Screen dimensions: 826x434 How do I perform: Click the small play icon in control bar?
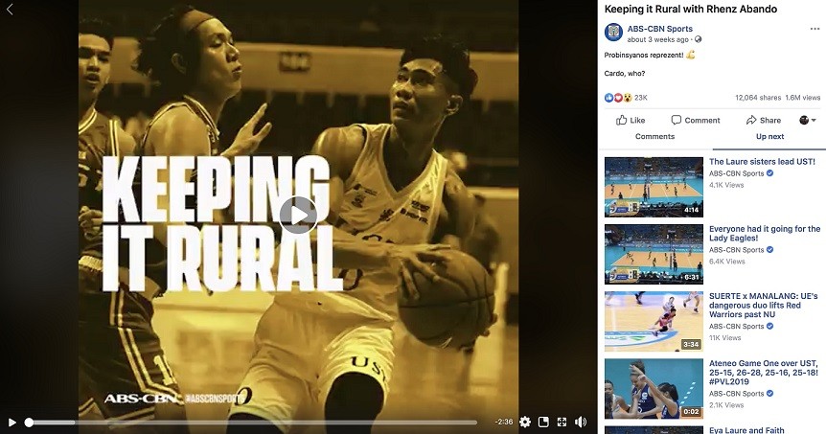pos(12,422)
